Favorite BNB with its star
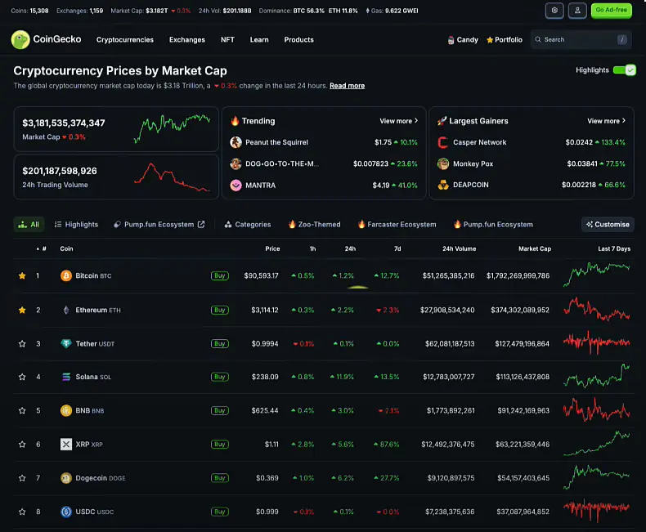646x532 pixels. (22, 410)
